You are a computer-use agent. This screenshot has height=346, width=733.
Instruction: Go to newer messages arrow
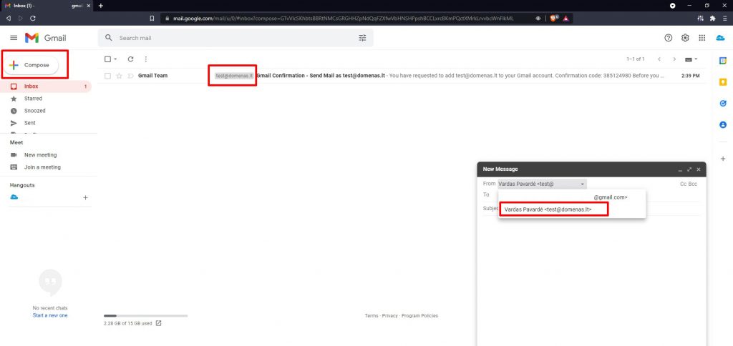click(659, 59)
